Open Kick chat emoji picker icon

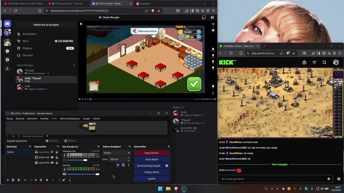329,179
